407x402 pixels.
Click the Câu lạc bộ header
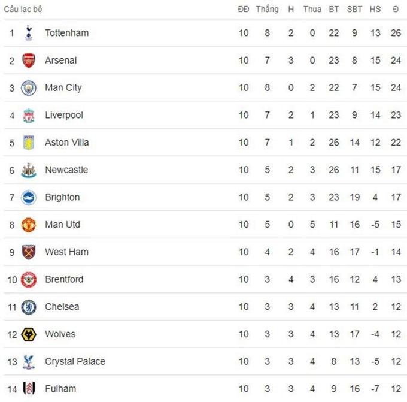click(23, 10)
